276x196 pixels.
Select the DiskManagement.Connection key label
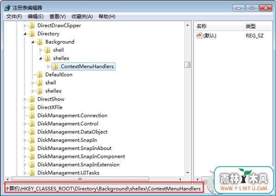[x=72, y=116]
